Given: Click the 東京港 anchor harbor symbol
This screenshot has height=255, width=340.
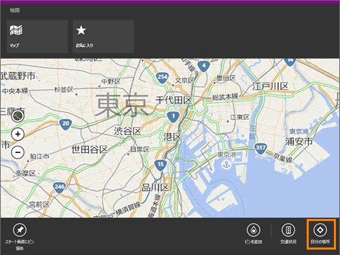Looking at the screenshot, I should pyautogui.click(x=226, y=165).
